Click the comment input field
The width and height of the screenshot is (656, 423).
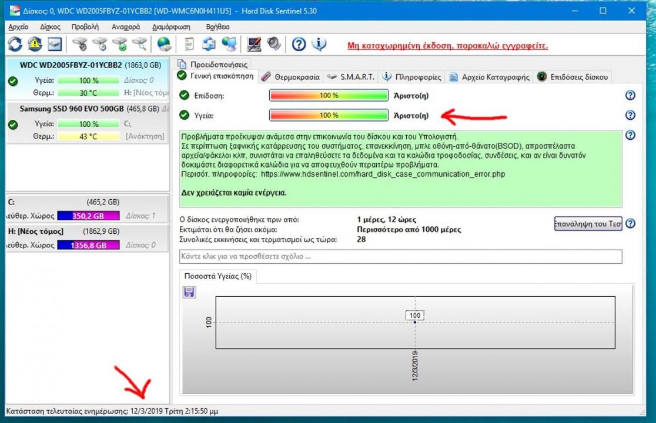[x=400, y=256]
